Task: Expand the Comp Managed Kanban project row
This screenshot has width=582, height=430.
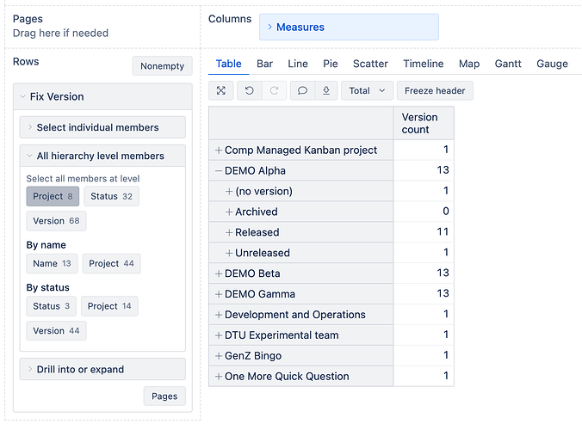Action: click(x=219, y=150)
